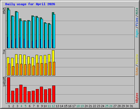Click day "17" on the x-axis
Image resolution: width=140 pixels, height=109 pixels.
coord(74,106)
